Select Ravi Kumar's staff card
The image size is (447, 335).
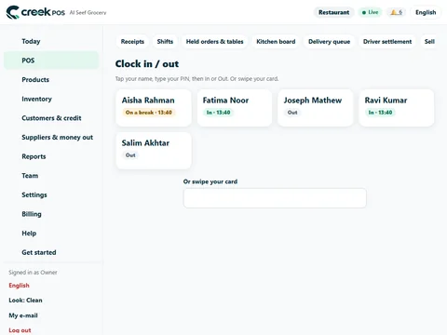pos(397,108)
